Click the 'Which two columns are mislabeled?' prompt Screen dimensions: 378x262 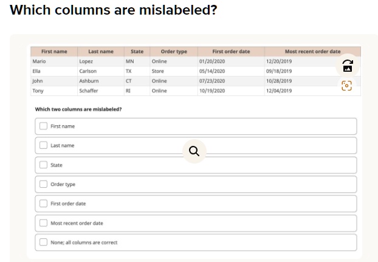pos(78,109)
